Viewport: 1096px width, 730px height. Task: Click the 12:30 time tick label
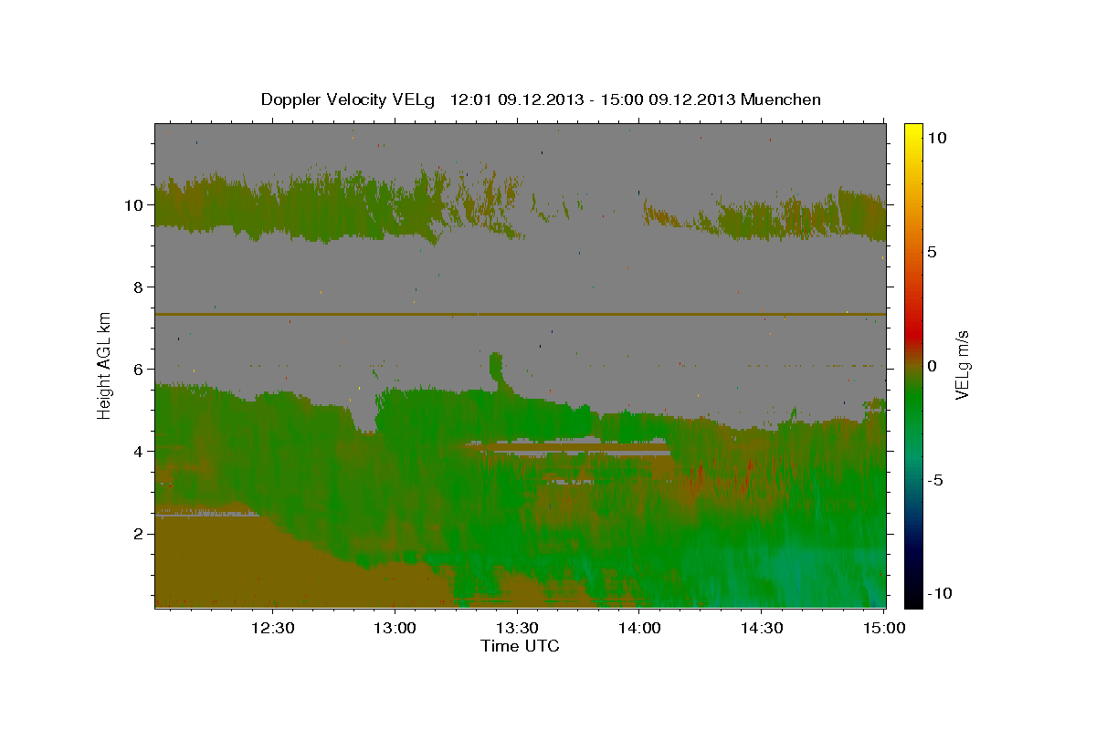click(x=272, y=628)
